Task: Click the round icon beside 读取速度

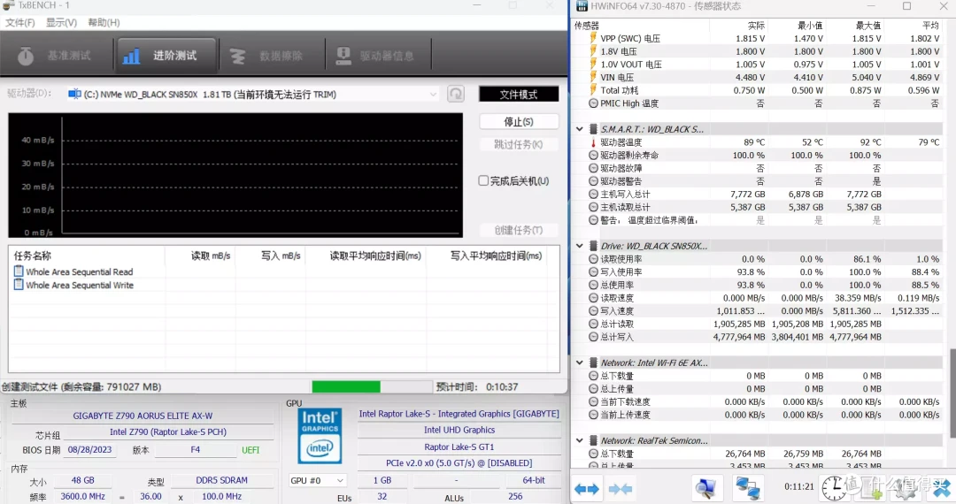Action: click(593, 298)
